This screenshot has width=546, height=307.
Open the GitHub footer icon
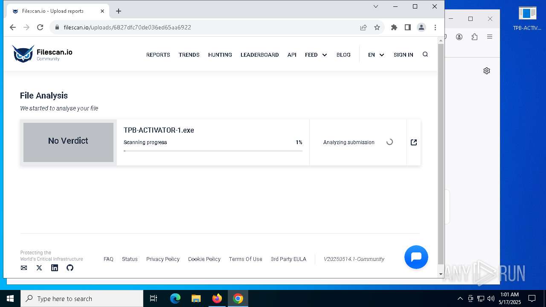click(x=70, y=268)
